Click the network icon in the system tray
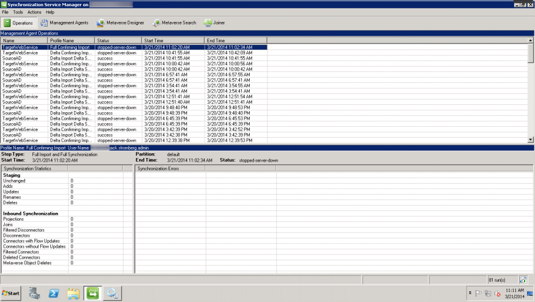Viewport: 535px width, 302px height. coord(487,293)
